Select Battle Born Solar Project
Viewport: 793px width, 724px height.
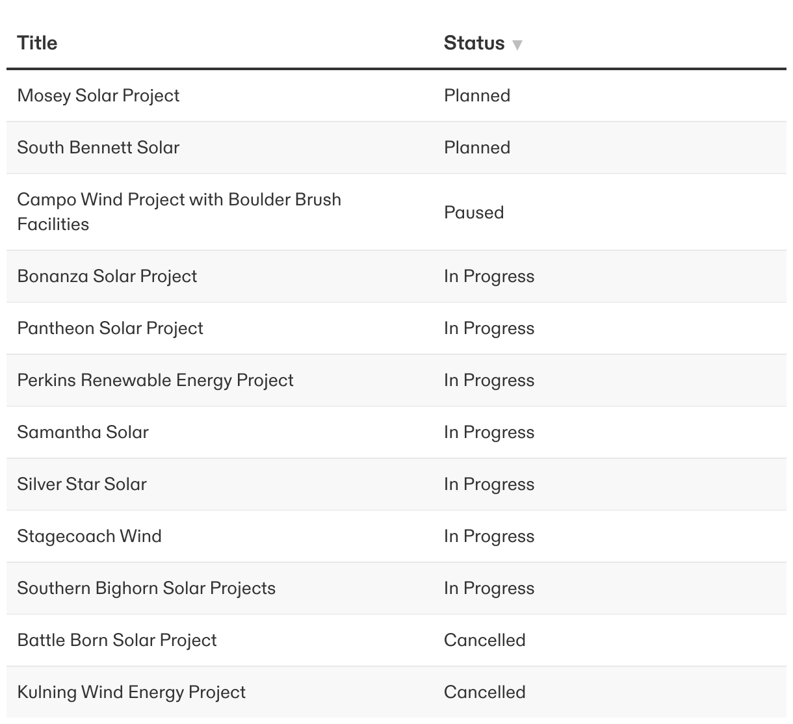click(117, 640)
